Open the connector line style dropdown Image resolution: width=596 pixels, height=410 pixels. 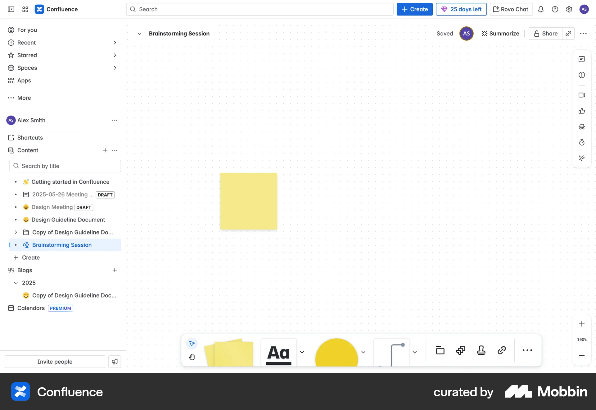point(415,352)
